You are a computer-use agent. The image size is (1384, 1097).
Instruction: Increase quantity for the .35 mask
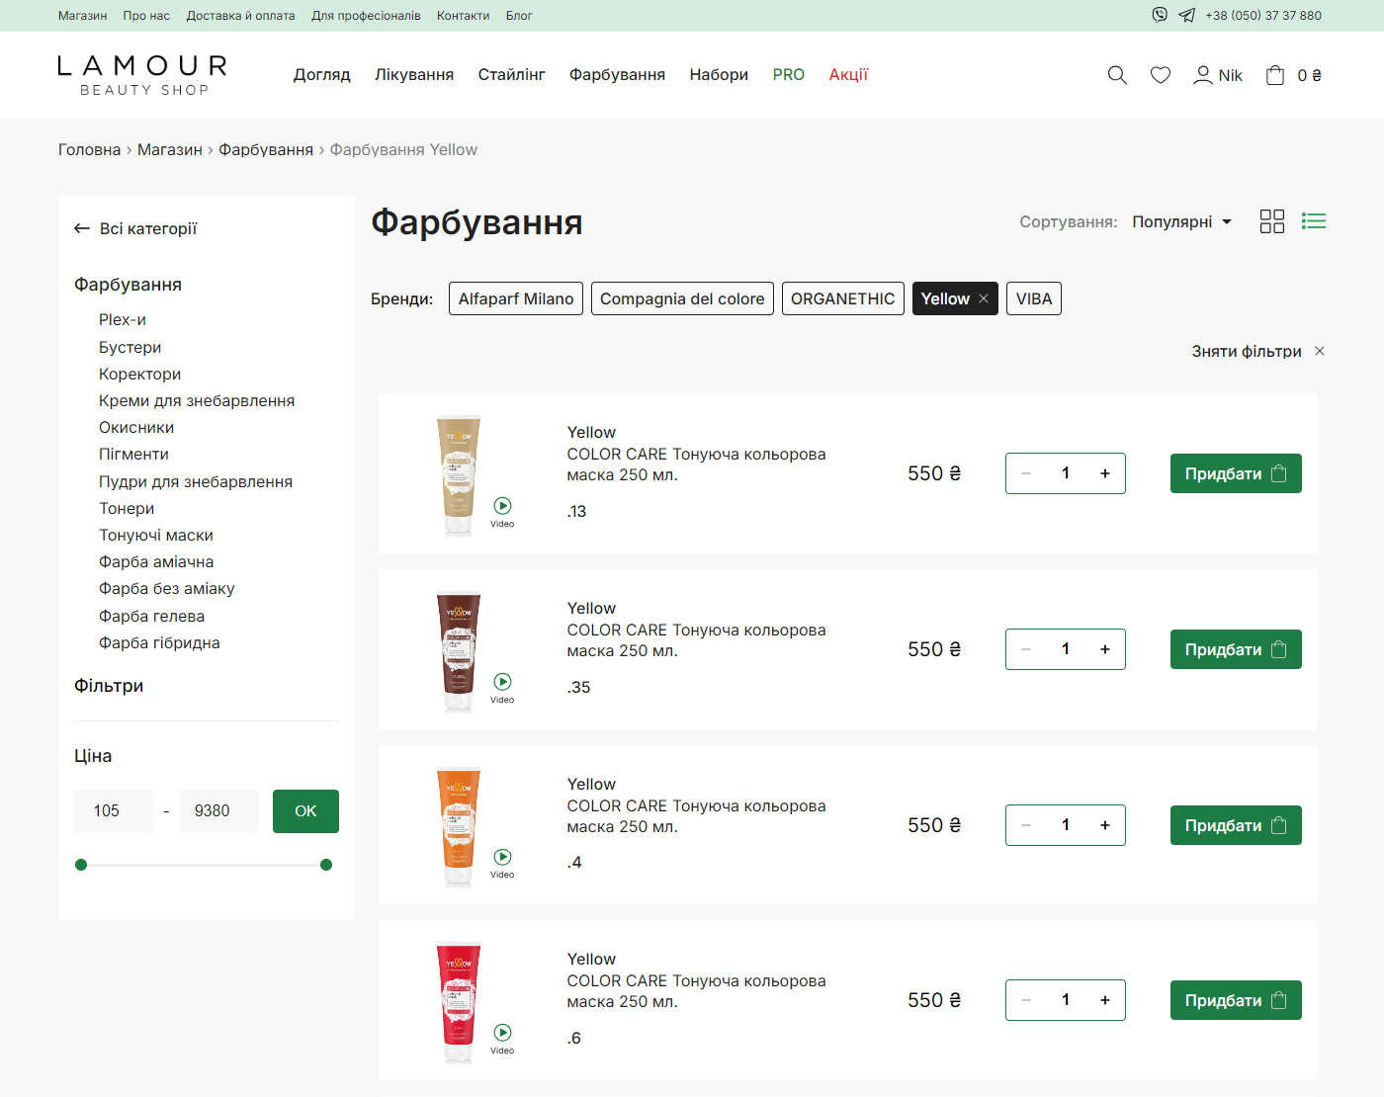pyautogui.click(x=1105, y=649)
